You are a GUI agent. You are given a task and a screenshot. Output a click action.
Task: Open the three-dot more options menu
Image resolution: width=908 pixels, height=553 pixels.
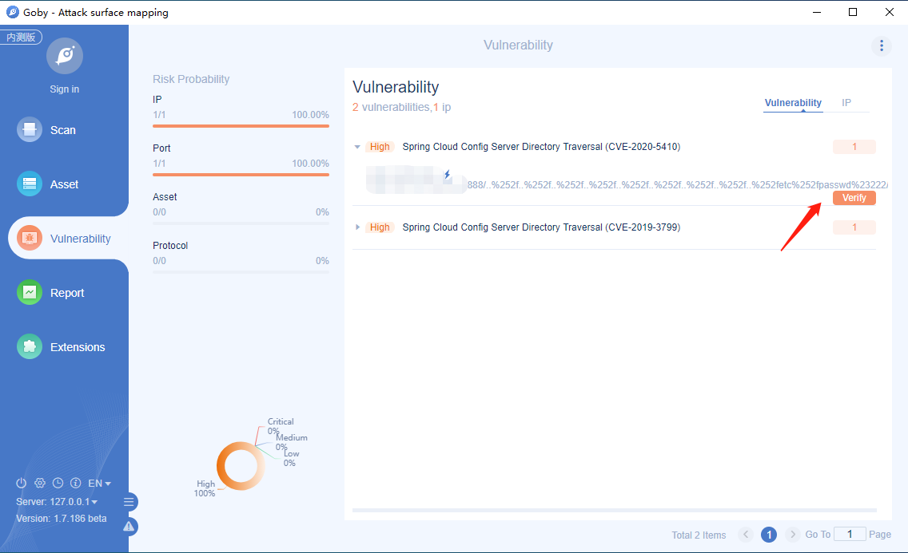coord(882,45)
